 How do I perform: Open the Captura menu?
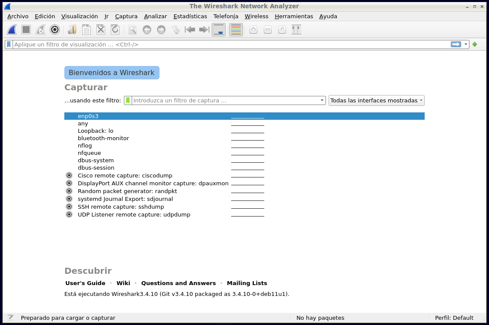click(126, 16)
